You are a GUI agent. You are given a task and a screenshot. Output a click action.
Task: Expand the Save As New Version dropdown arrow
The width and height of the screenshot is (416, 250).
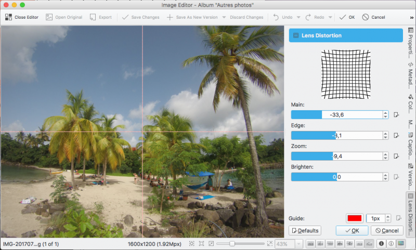224,17
